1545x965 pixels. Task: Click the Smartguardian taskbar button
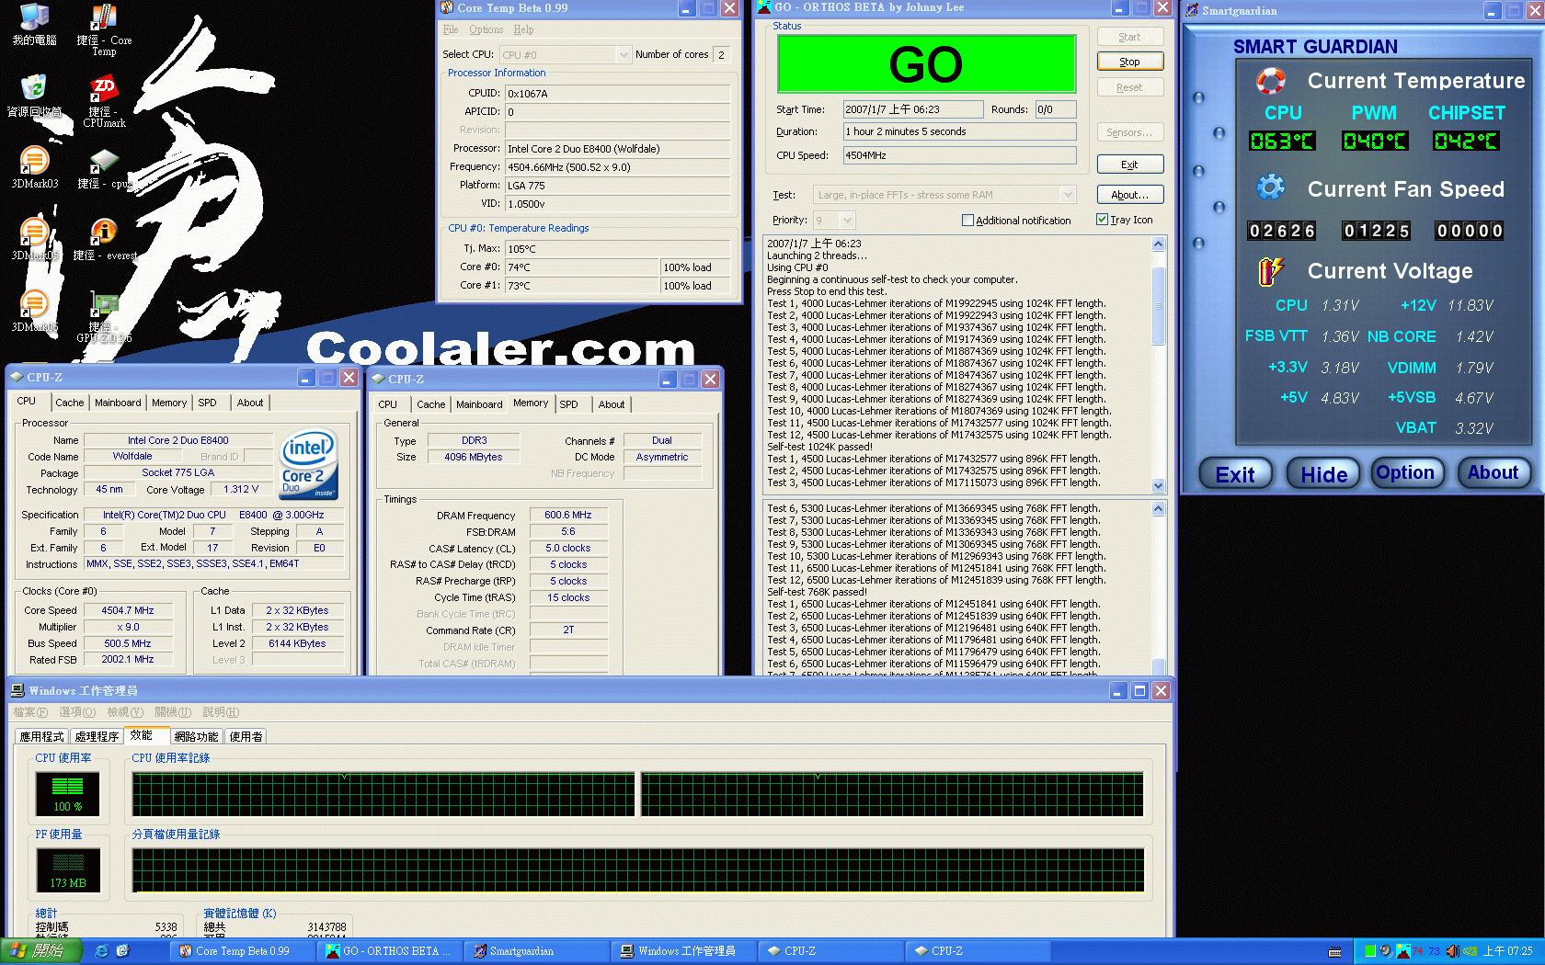click(538, 951)
